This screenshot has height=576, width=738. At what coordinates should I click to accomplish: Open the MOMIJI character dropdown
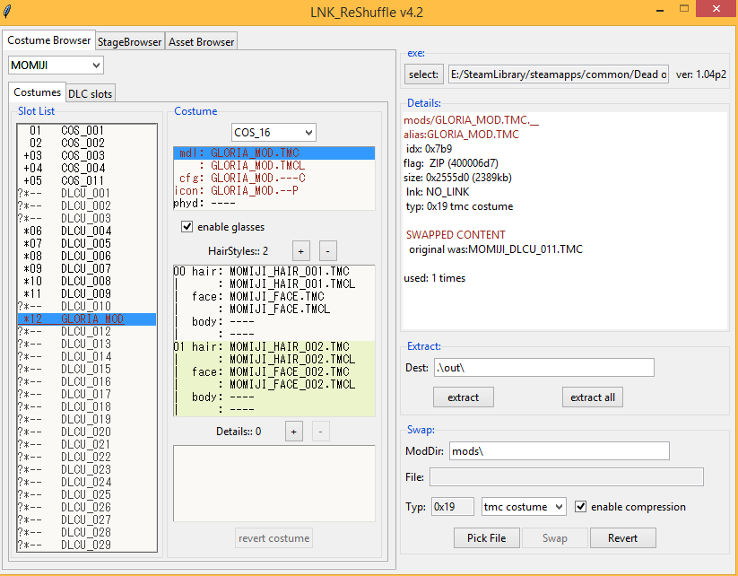(x=56, y=65)
